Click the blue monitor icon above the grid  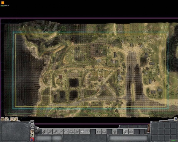point(176,119)
